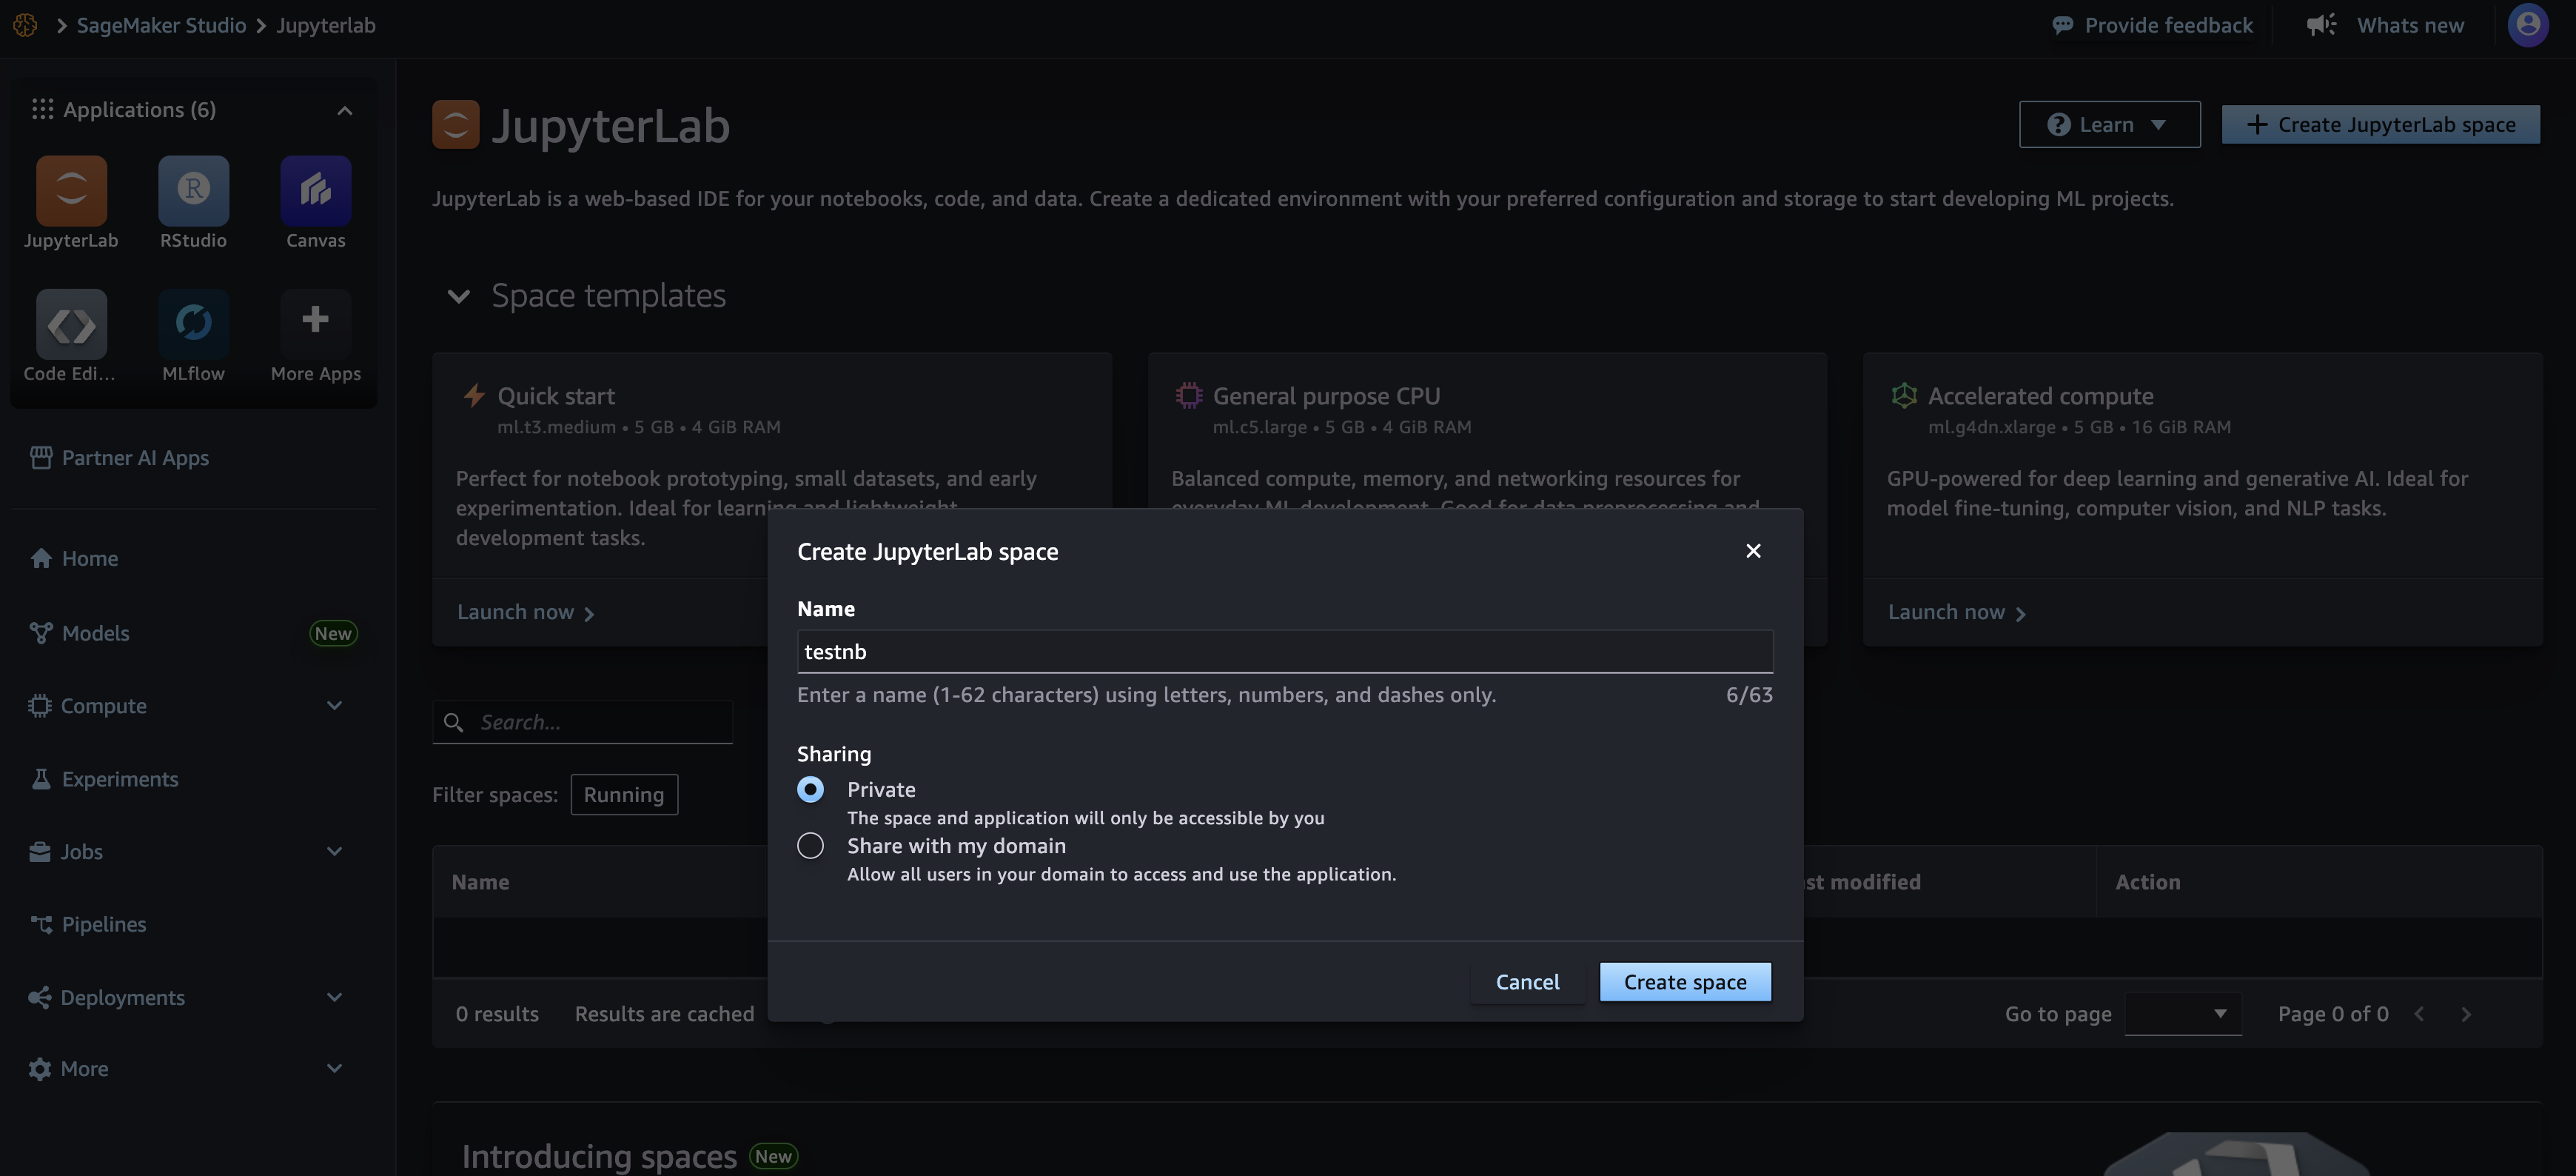Click the SageMaker logo in breadcrumb
2576x1176 pixels.
(25, 25)
